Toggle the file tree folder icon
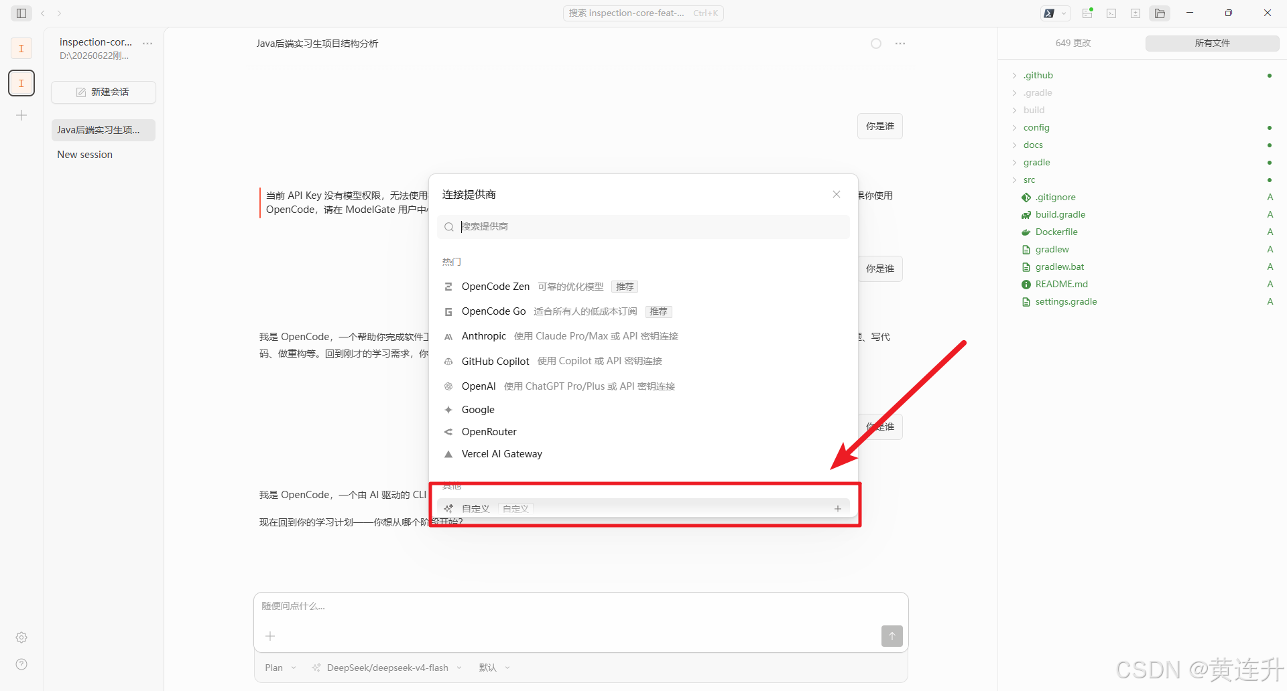The width and height of the screenshot is (1287, 691). point(1160,13)
